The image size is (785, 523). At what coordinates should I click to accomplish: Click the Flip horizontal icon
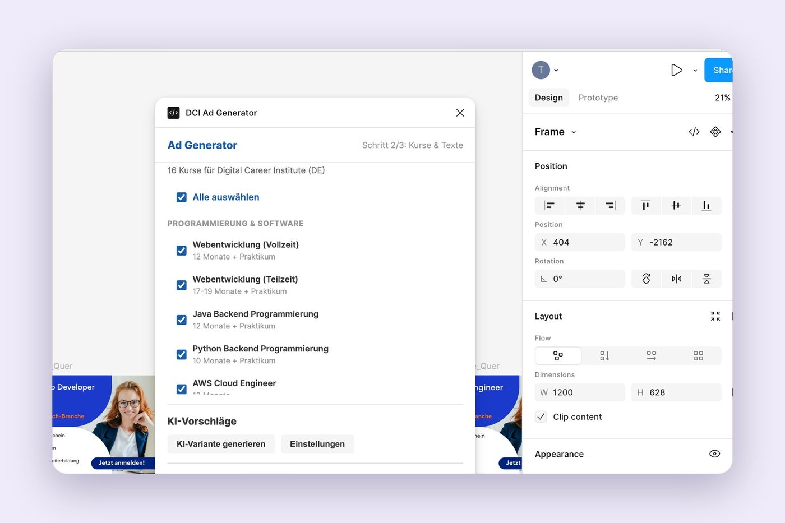coord(676,279)
